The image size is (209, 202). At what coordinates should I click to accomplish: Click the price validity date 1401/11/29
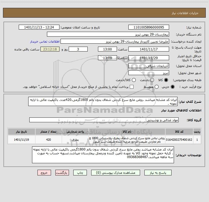pos(149,58)
